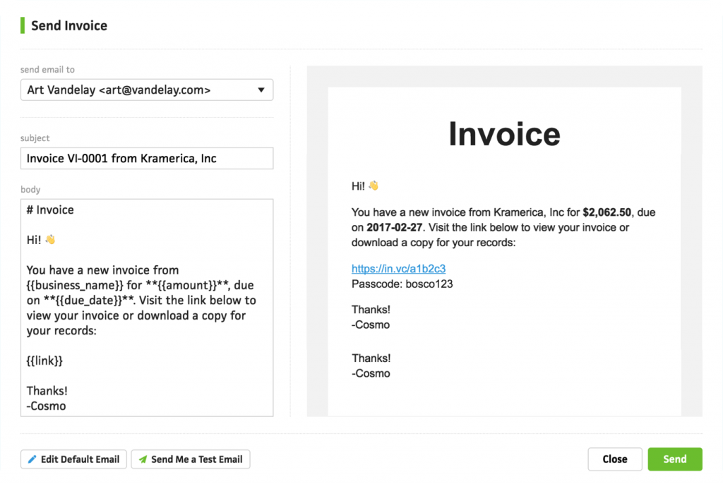Viewport: 723px width, 484px height.
Task: Click the bold Invoice title in the preview
Action: tap(503, 134)
